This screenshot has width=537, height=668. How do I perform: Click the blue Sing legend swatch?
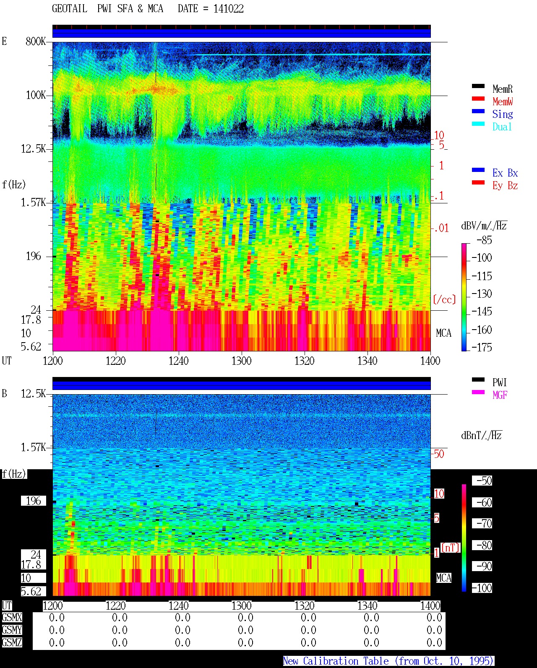[478, 111]
